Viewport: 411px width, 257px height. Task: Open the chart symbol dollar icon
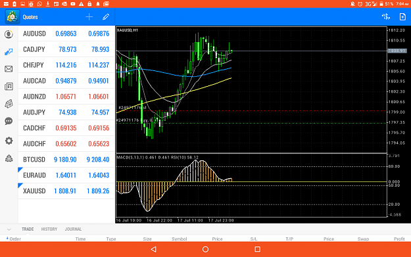coord(385,17)
